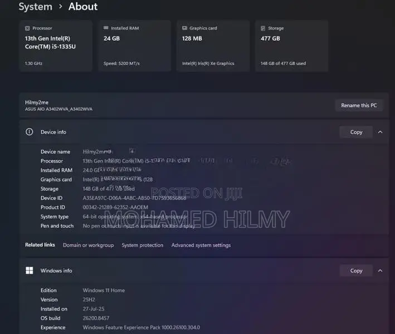Click the 1.30 GHz processor speed text
Screen dimensions: 395x334
(33, 63)
